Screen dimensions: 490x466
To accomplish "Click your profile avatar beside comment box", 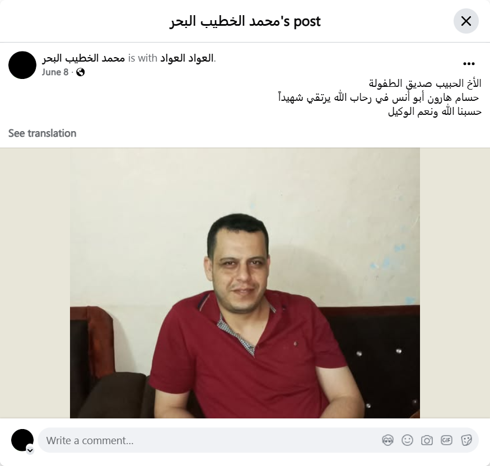I will click(22, 440).
